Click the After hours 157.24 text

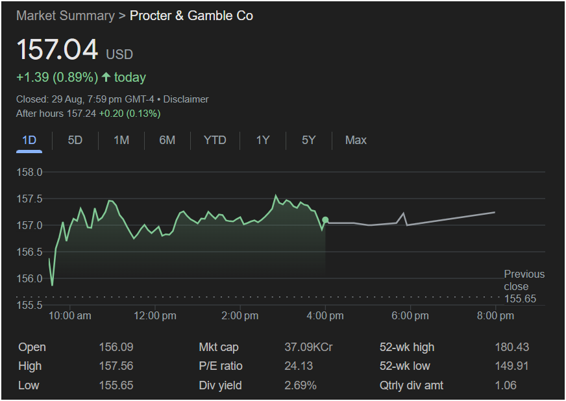point(56,114)
